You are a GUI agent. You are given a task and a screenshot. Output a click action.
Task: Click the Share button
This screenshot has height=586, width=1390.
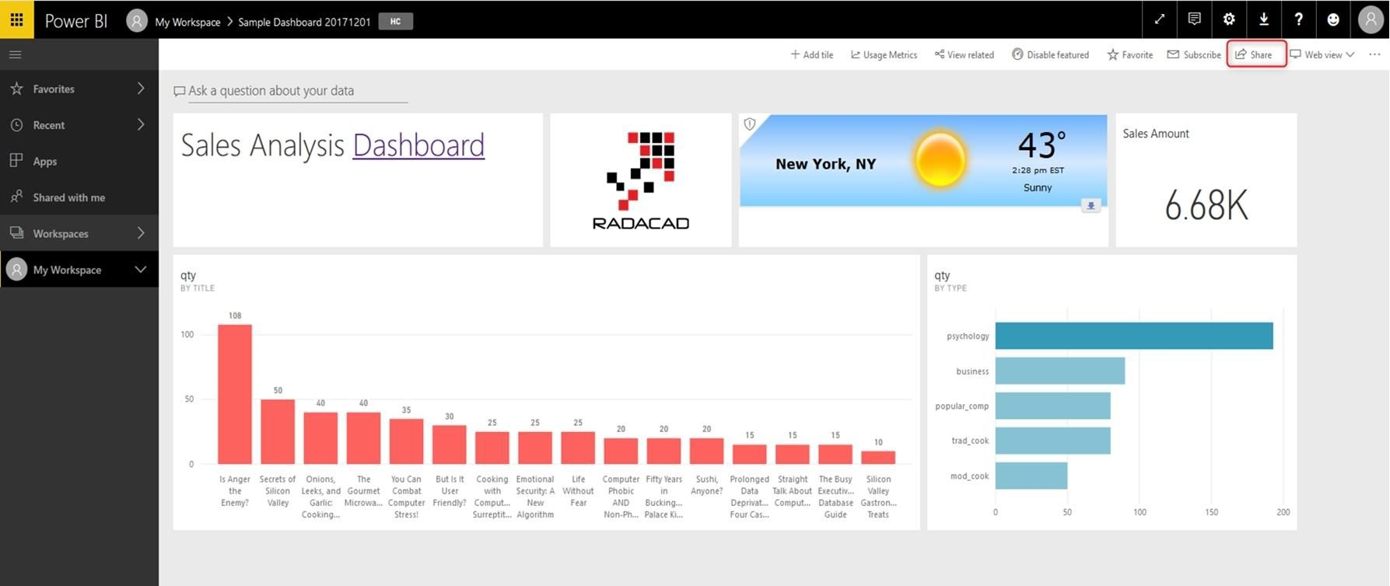pos(1255,54)
